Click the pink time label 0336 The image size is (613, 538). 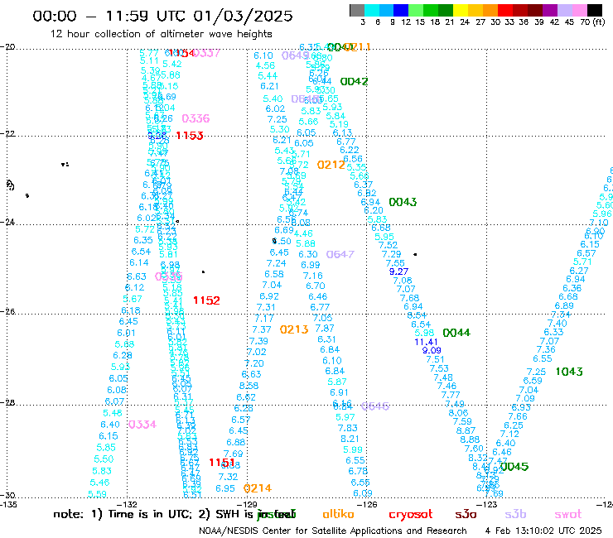tap(195, 119)
